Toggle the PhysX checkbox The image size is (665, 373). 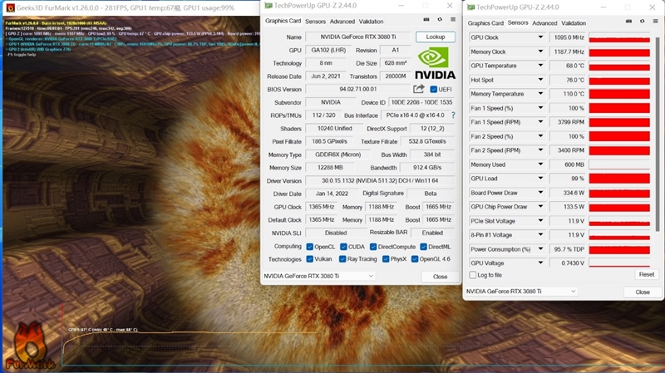[x=386, y=259]
